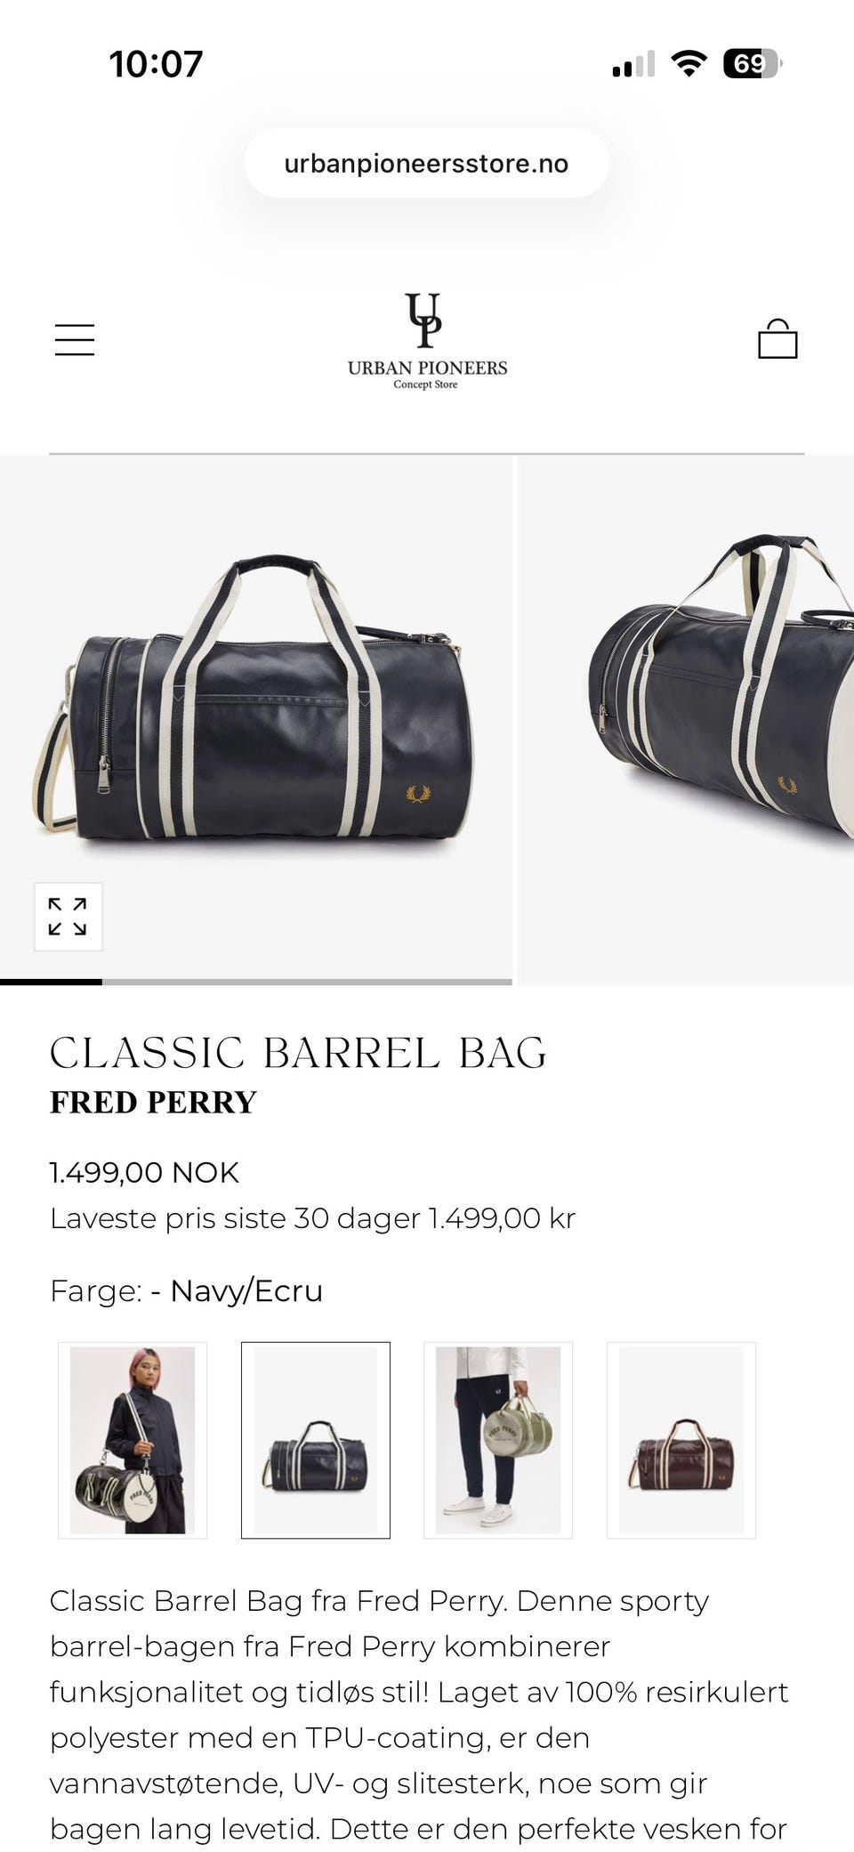The image size is (854, 1852).
Task: View the second angled bag product image
Action: pos(686,720)
